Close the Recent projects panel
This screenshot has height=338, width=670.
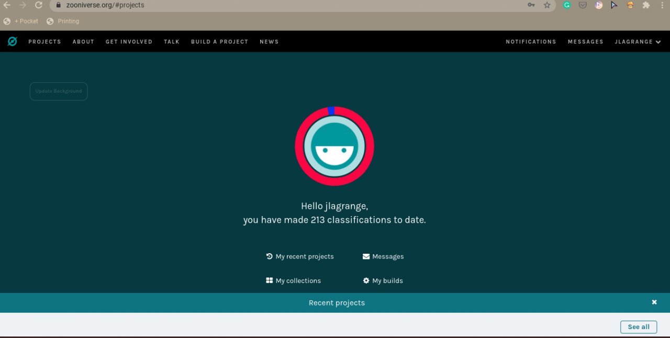(x=654, y=302)
